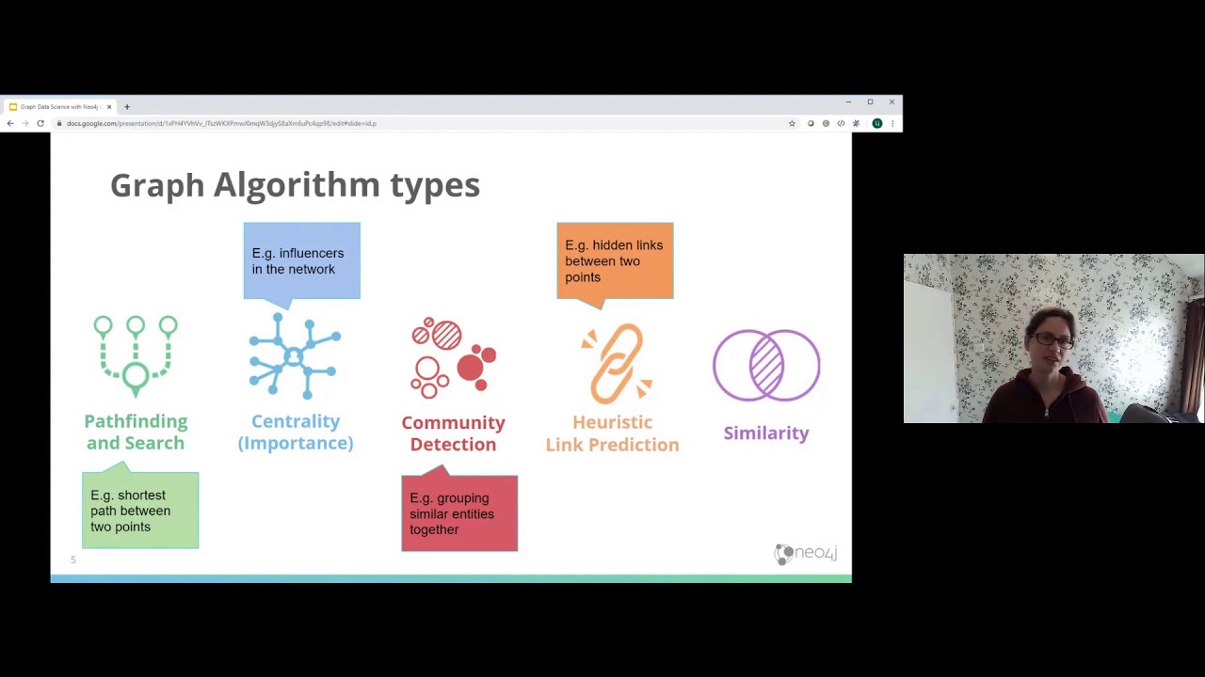Click the Similarity overlapping circles icon
This screenshot has width=1205, height=677.
point(766,365)
